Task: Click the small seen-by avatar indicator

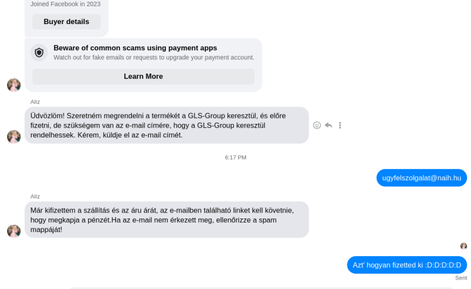Action: 463,246
